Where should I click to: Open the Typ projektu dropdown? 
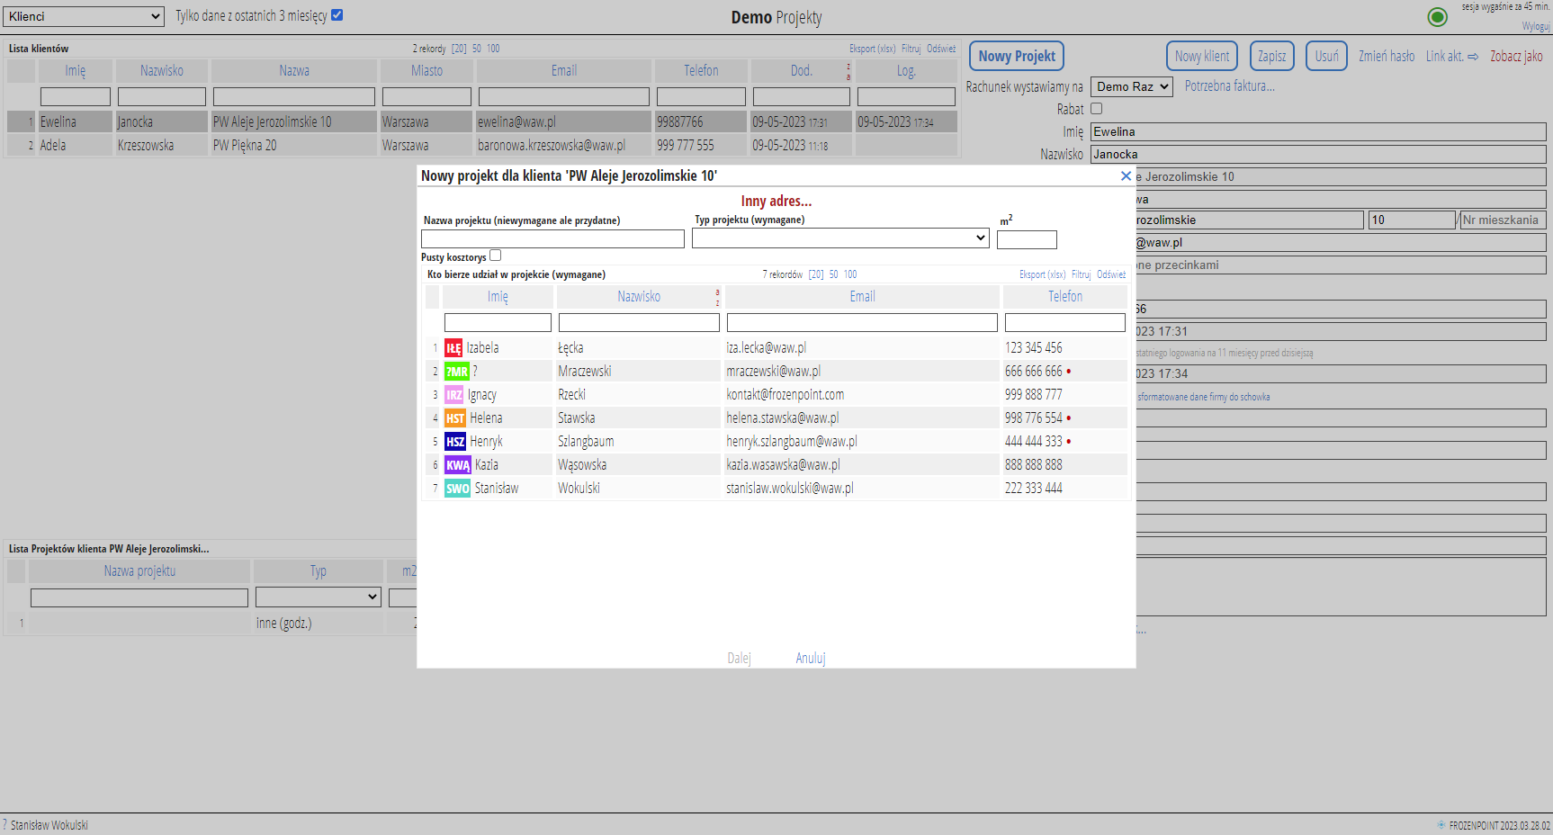[x=840, y=238]
